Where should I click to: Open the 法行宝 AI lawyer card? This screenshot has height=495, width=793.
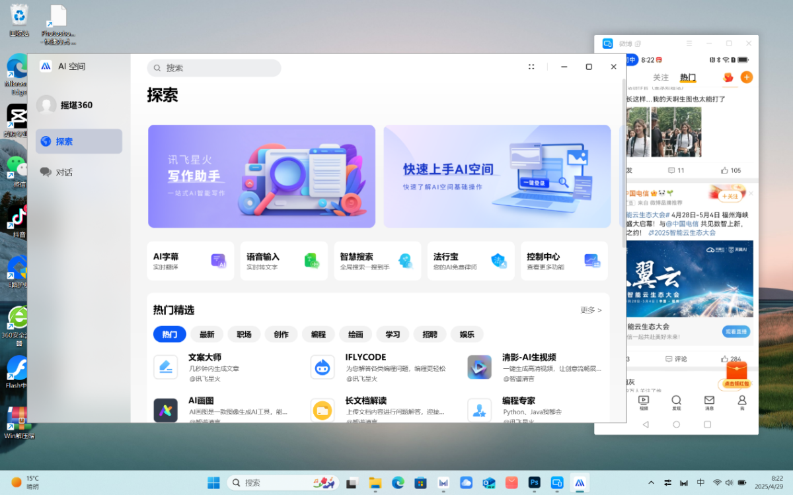point(471,261)
